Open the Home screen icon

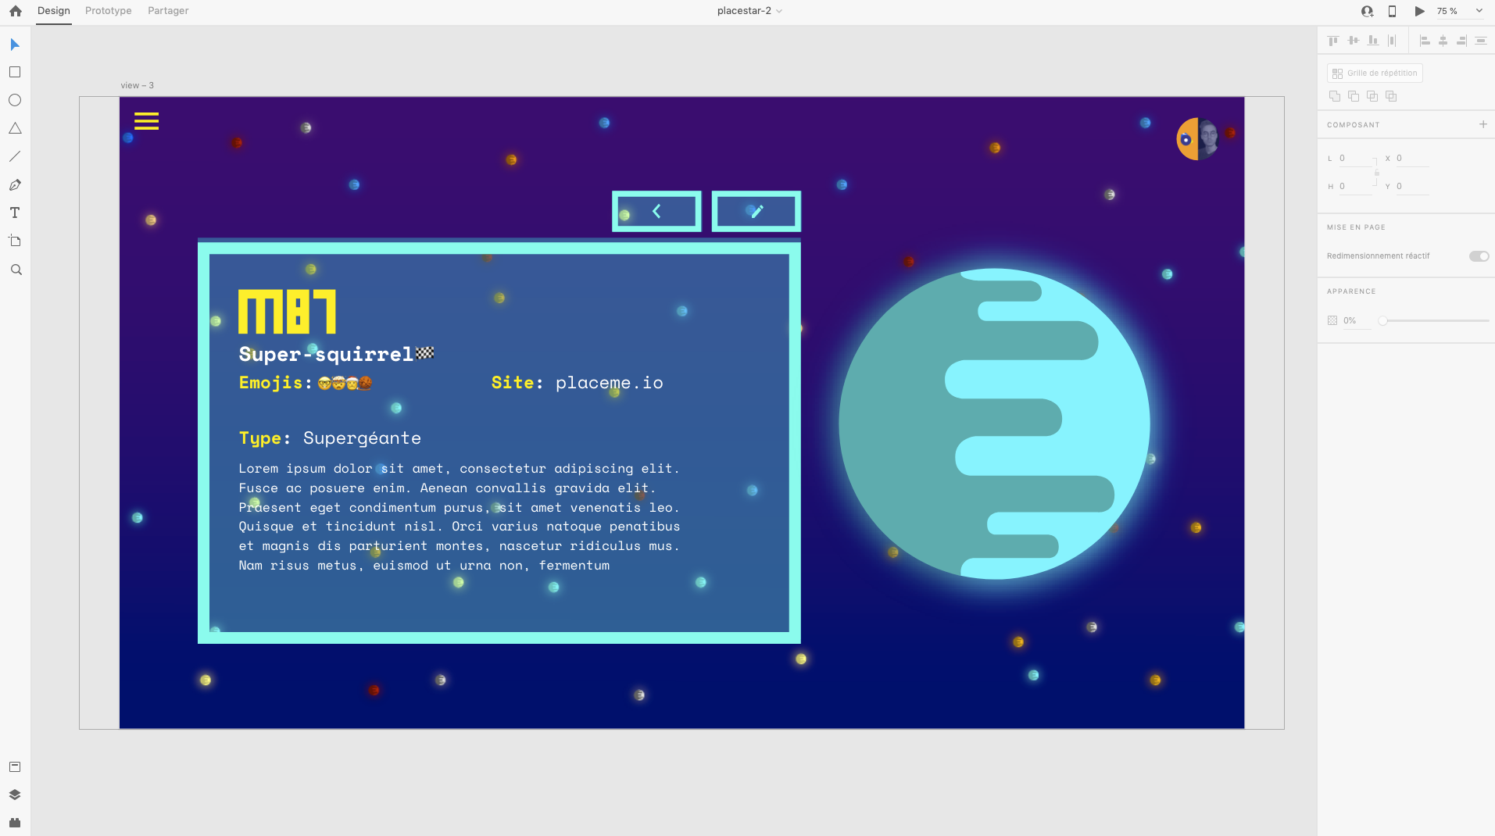(16, 11)
